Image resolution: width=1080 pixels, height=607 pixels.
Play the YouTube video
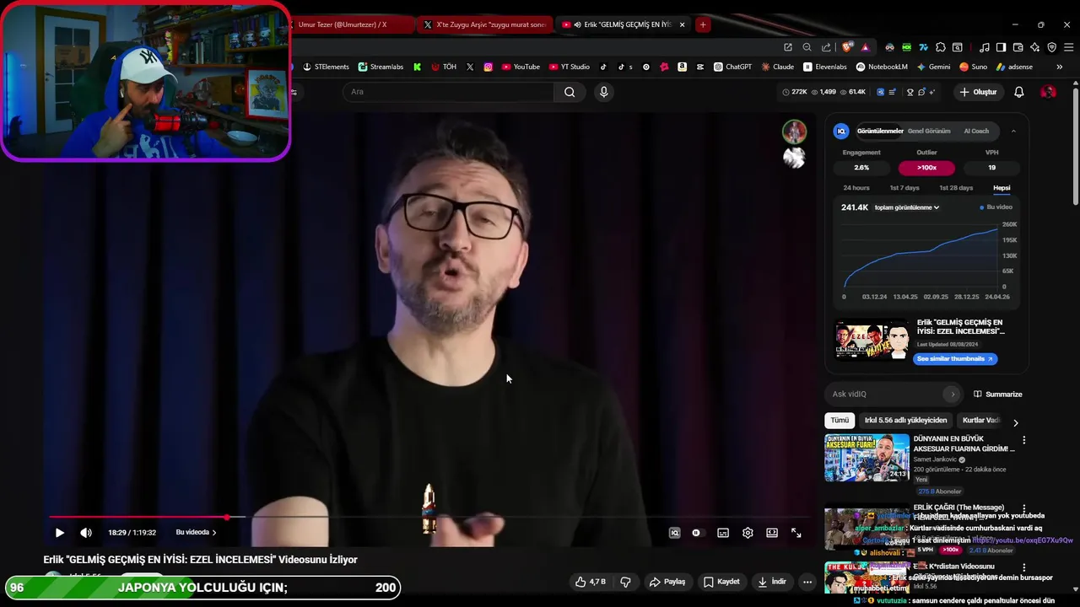click(59, 533)
